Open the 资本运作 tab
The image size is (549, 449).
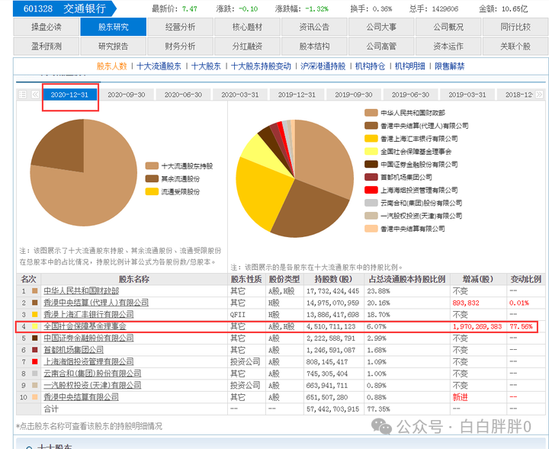tap(448, 47)
